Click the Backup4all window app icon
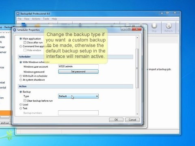Image resolution: width=195 pixels, height=146 pixels. 18,14
